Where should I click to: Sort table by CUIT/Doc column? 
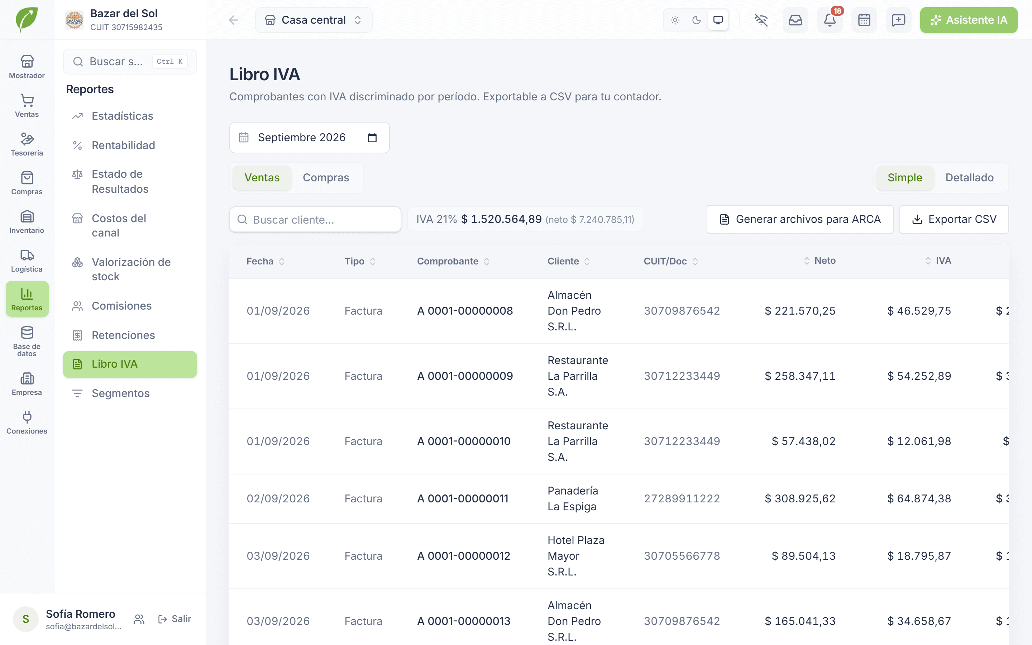(x=671, y=261)
